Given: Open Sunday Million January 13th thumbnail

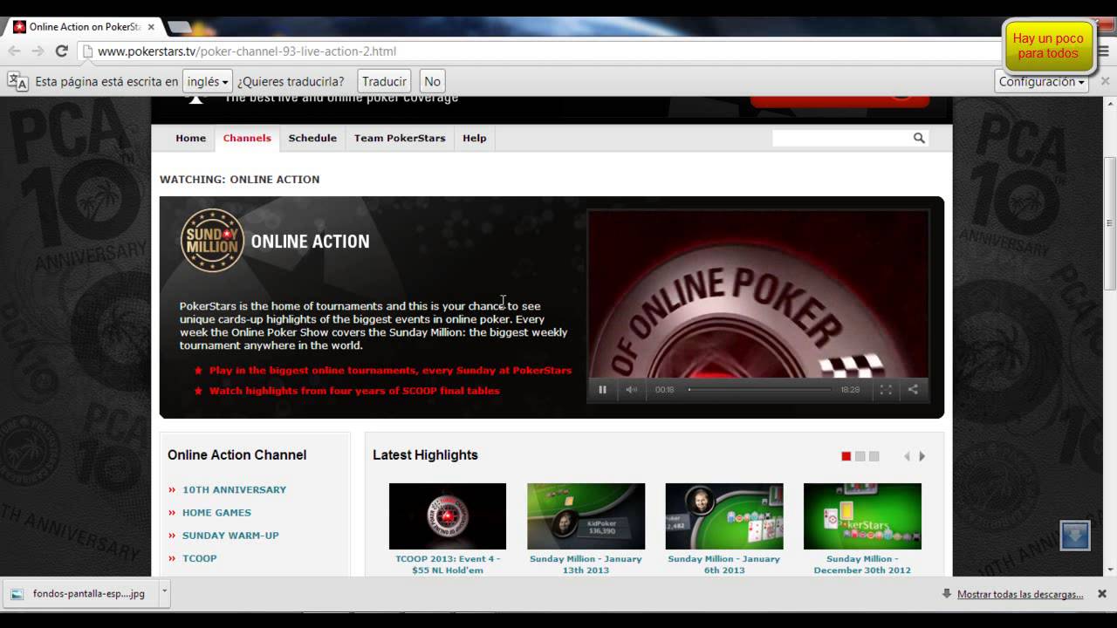Looking at the screenshot, I should (586, 516).
